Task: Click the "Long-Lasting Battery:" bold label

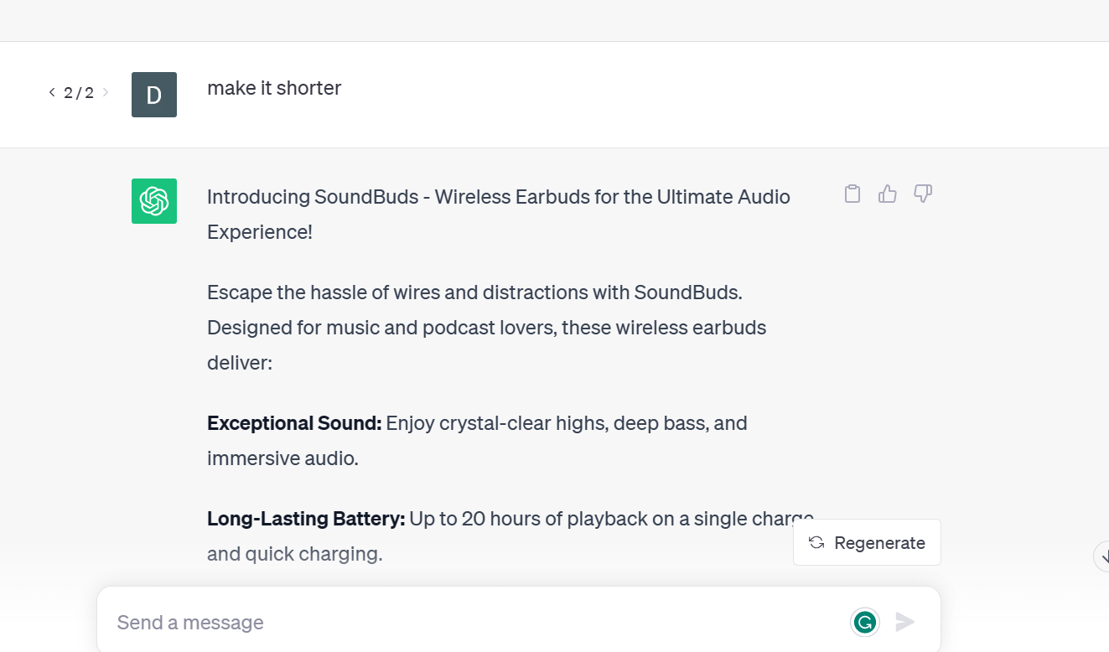Action: coord(306,519)
